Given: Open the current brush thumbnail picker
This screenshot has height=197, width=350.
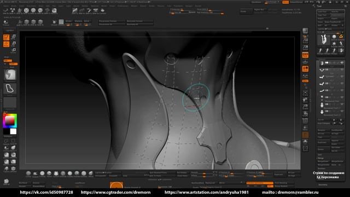Looking at the screenshot, I should pyautogui.click(x=10, y=74).
